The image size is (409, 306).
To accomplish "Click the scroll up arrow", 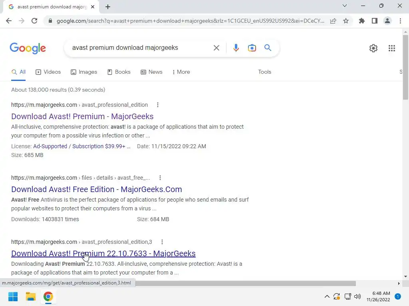I will 405,32.
